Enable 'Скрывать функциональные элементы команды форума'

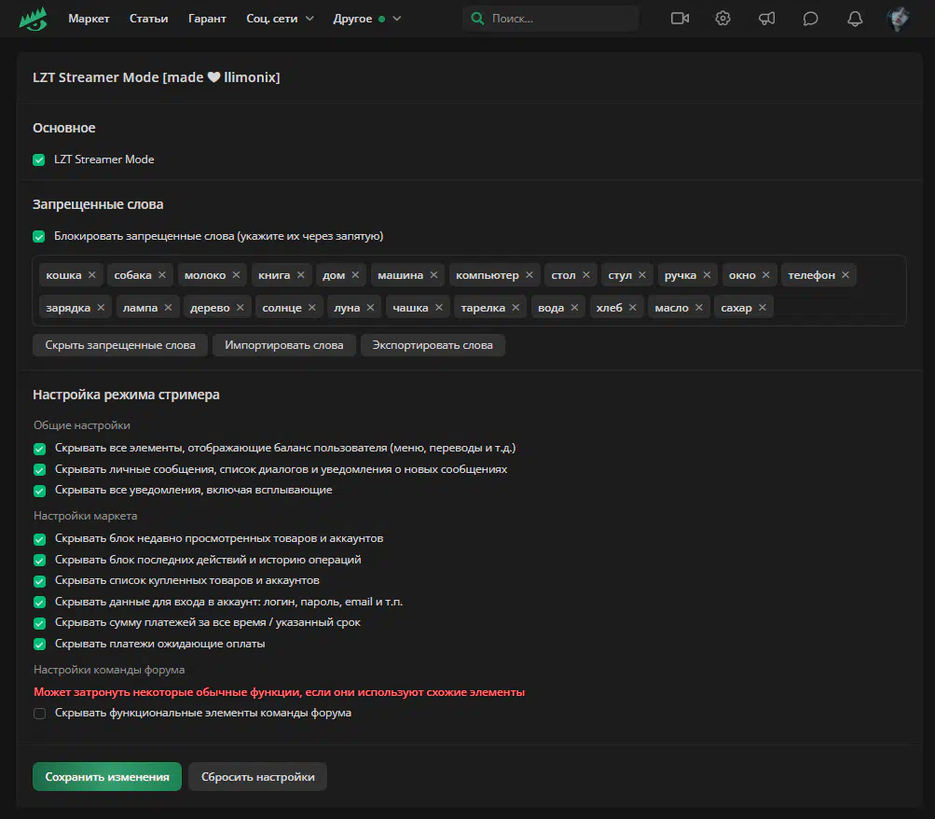tap(39, 714)
